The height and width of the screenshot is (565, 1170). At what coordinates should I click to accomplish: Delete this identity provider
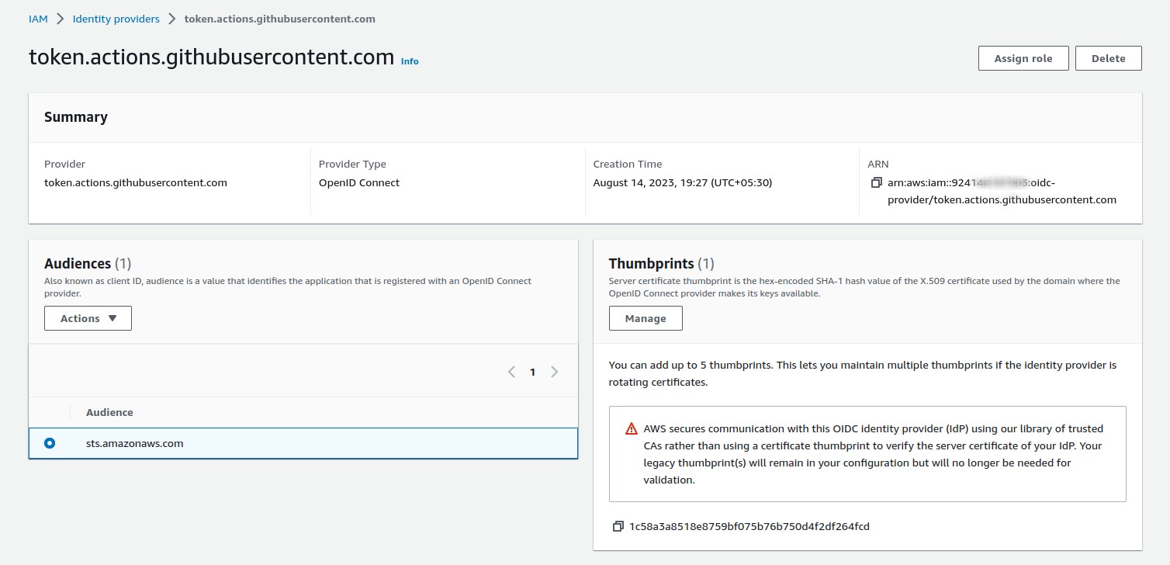click(x=1108, y=58)
